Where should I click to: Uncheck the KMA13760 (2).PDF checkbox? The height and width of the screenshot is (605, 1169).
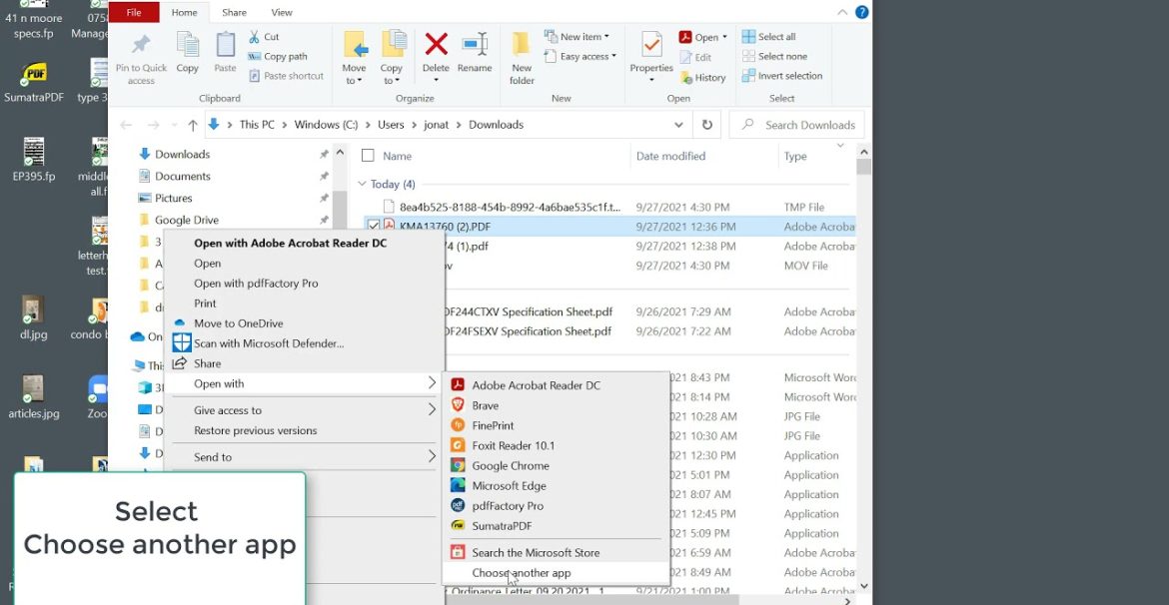(375, 226)
